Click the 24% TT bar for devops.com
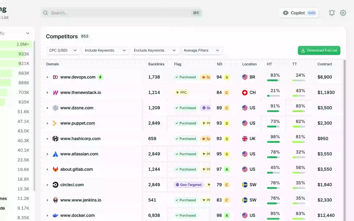Screen dimensions: 354x221 [299, 80]
